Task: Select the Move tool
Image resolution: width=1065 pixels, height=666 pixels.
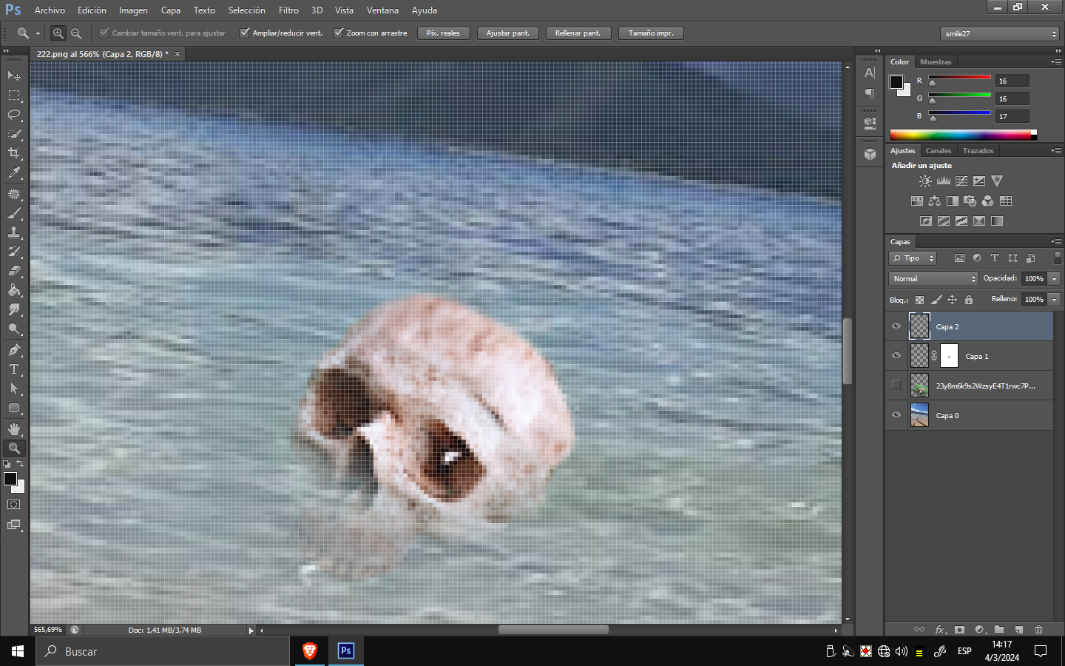Action: (x=14, y=76)
